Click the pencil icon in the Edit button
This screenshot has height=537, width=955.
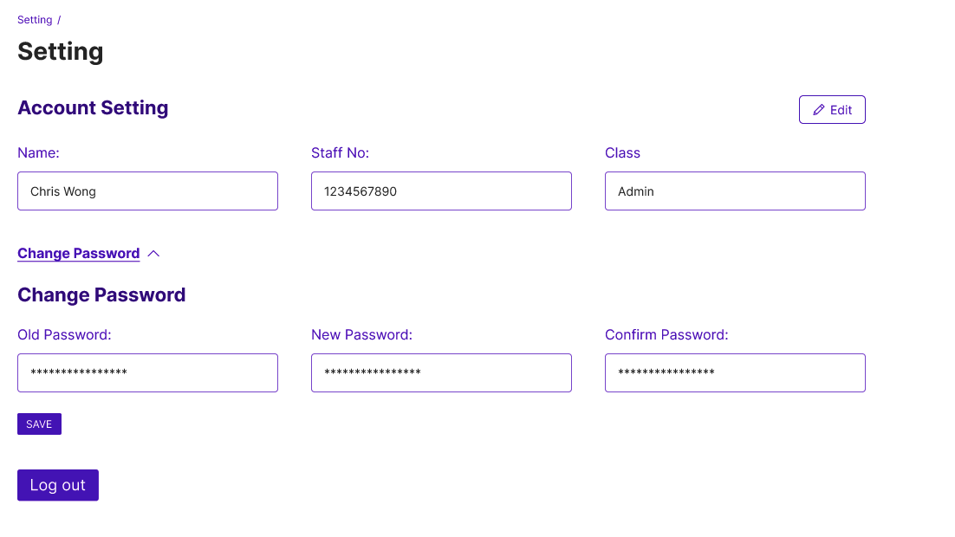[819, 110]
